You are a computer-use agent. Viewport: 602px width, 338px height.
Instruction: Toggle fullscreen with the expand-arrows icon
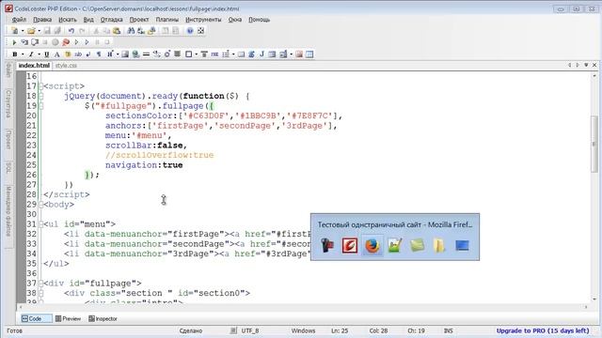point(200,31)
